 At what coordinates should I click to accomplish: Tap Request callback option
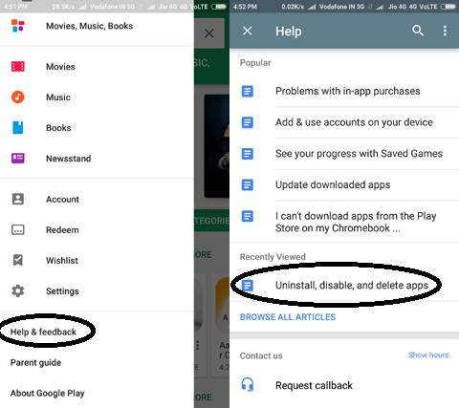click(344, 385)
